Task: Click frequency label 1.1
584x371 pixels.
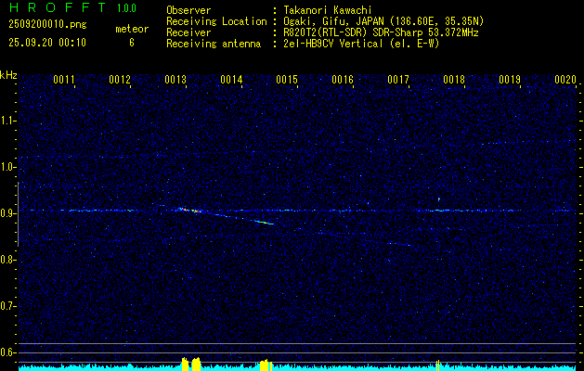Action: coord(7,121)
